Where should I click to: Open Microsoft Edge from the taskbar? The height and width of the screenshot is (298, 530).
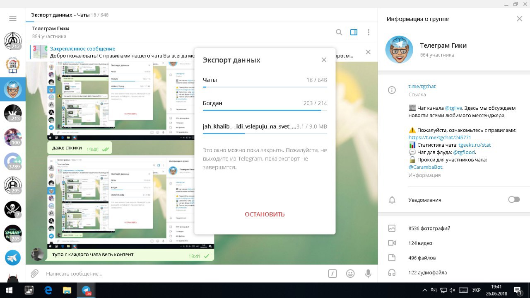click(x=48, y=290)
